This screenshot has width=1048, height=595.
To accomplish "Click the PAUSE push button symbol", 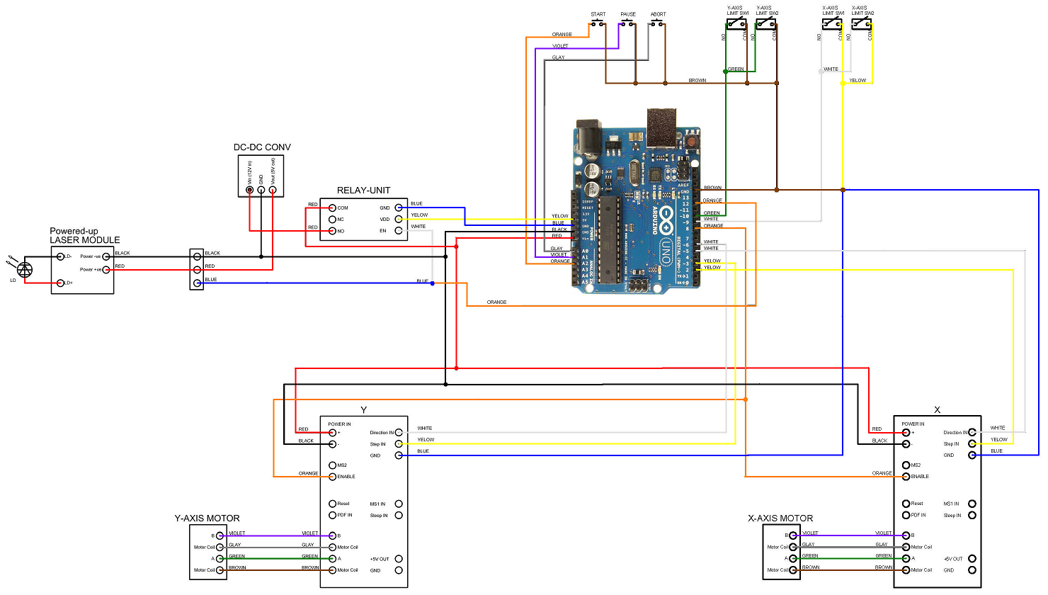I will [x=628, y=23].
